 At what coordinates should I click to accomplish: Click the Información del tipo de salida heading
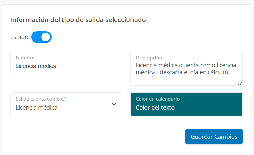(78, 20)
